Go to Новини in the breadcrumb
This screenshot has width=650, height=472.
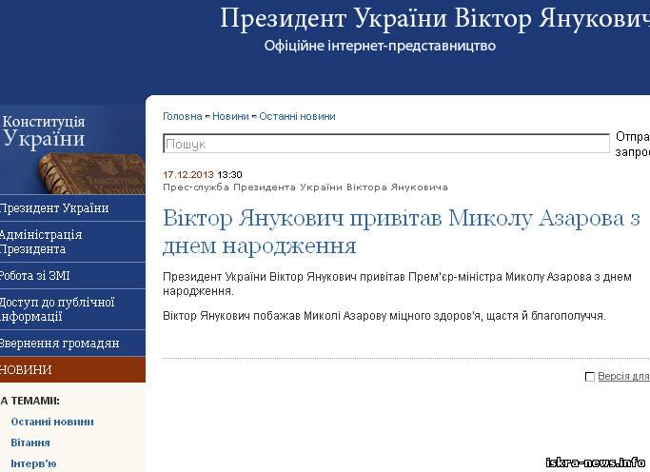point(230,116)
